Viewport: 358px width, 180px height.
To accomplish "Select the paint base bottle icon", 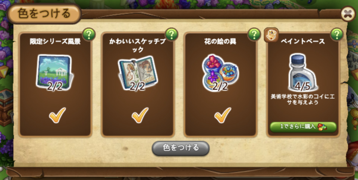I will (302, 72).
